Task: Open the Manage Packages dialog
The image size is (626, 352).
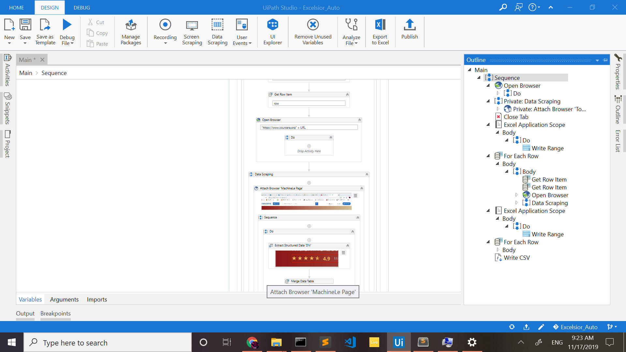Action: [x=131, y=25]
